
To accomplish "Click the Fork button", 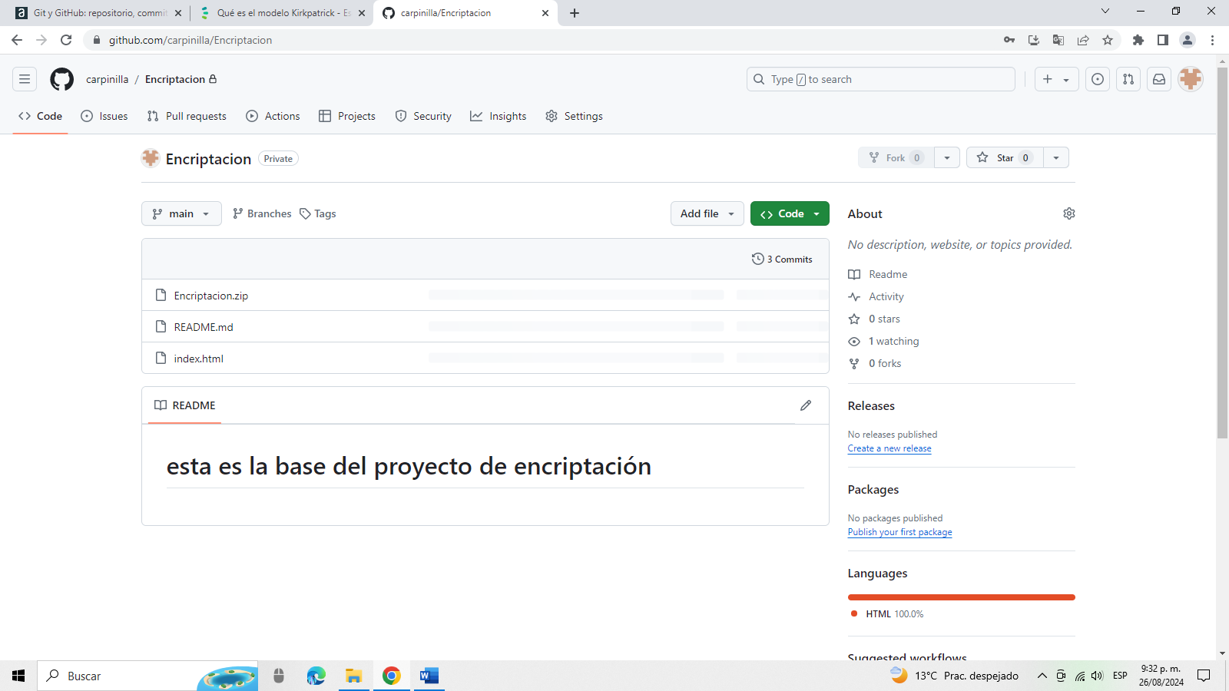I will pos(896,157).
